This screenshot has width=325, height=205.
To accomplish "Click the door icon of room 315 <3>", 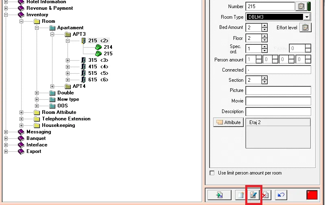I will click(x=83, y=60).
